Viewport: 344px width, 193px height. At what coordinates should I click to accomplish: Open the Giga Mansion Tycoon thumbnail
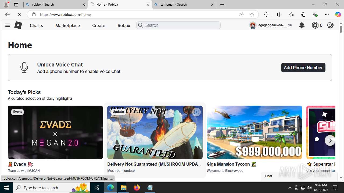pos(254,132)
